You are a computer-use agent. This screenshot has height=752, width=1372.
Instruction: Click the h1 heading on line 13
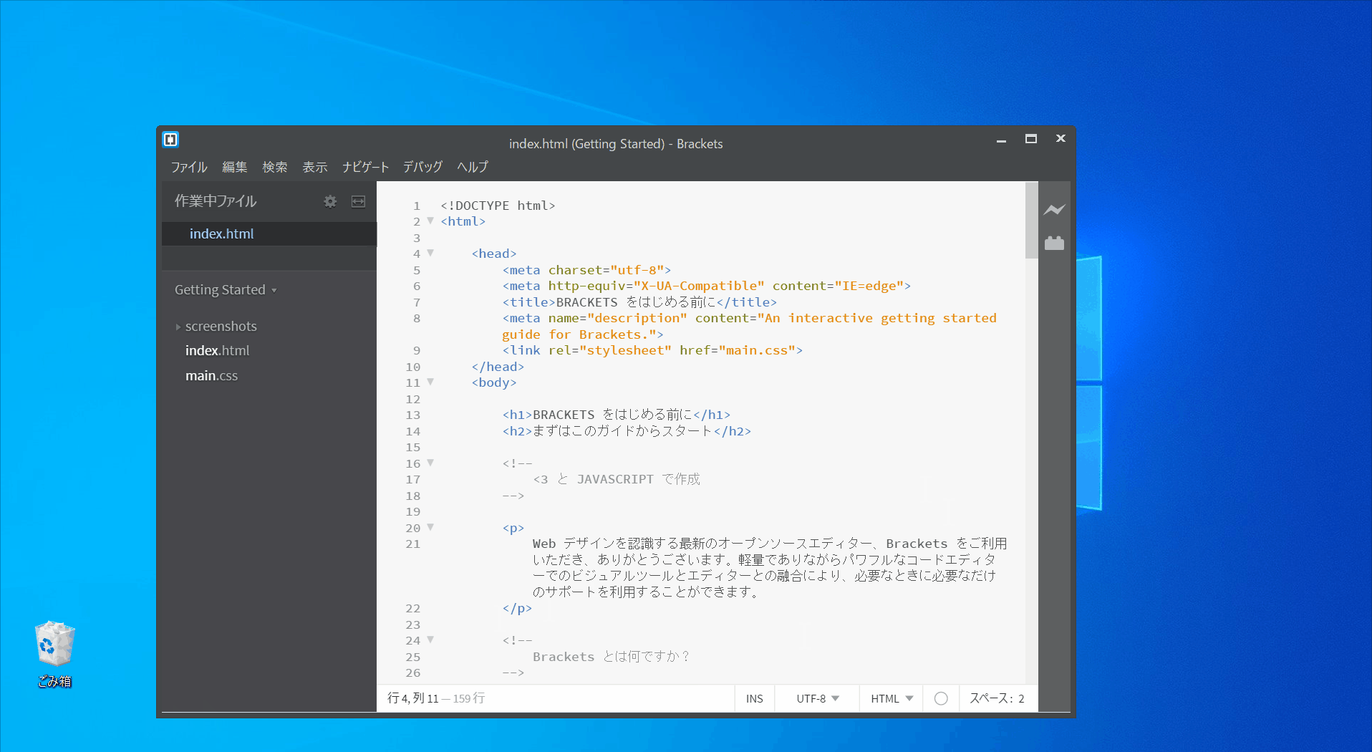point(617,415)
